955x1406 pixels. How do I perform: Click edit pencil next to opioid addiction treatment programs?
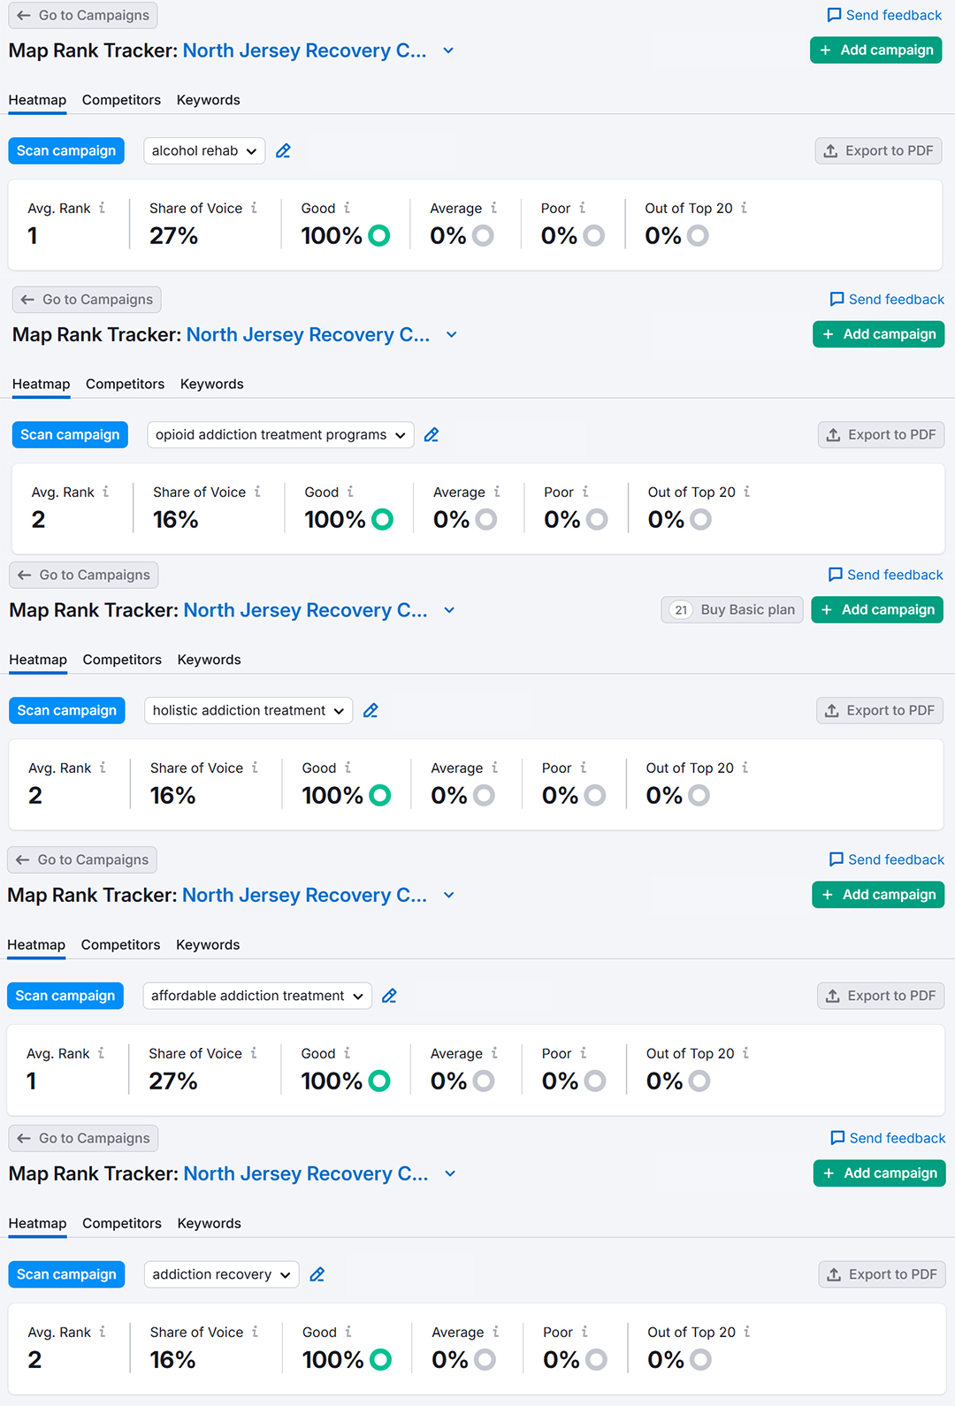click(432, 435)
